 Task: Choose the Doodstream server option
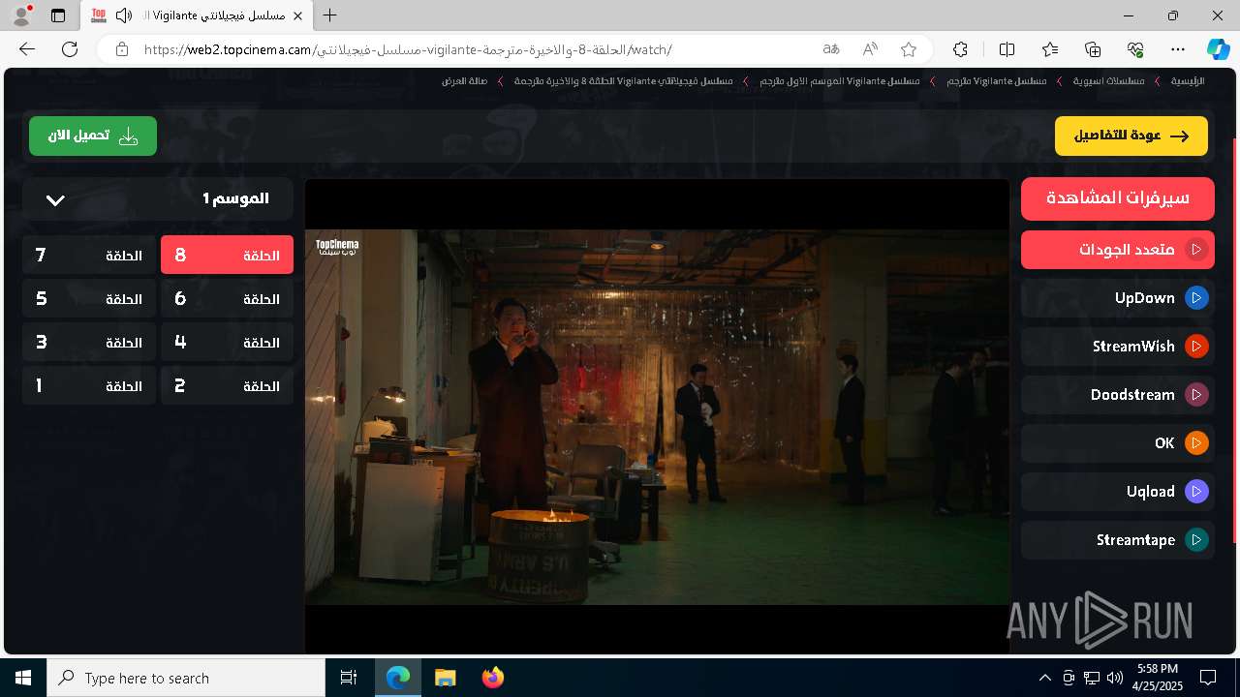coord(1117,395)
